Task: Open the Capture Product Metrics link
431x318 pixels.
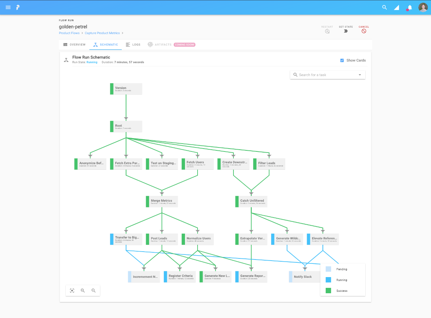Action: (x=102, y=33)
